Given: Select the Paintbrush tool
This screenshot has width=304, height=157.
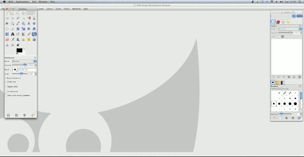Looking at the screenshot, I should click(x=34, y=34).
